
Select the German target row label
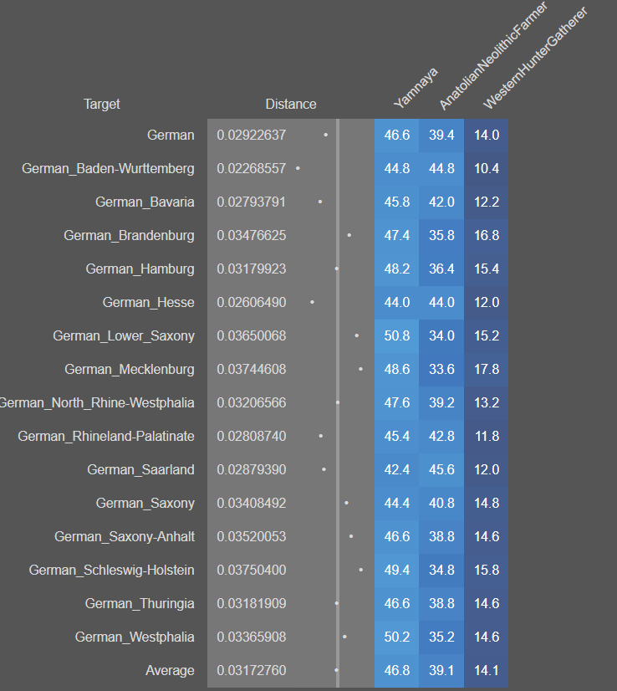click(x=171, y=135)
